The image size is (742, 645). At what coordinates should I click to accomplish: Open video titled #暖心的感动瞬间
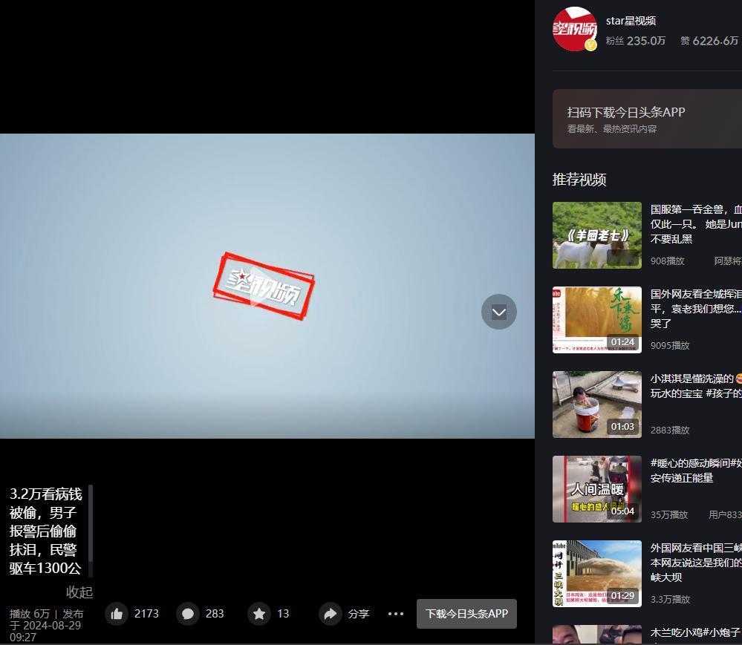696,471
